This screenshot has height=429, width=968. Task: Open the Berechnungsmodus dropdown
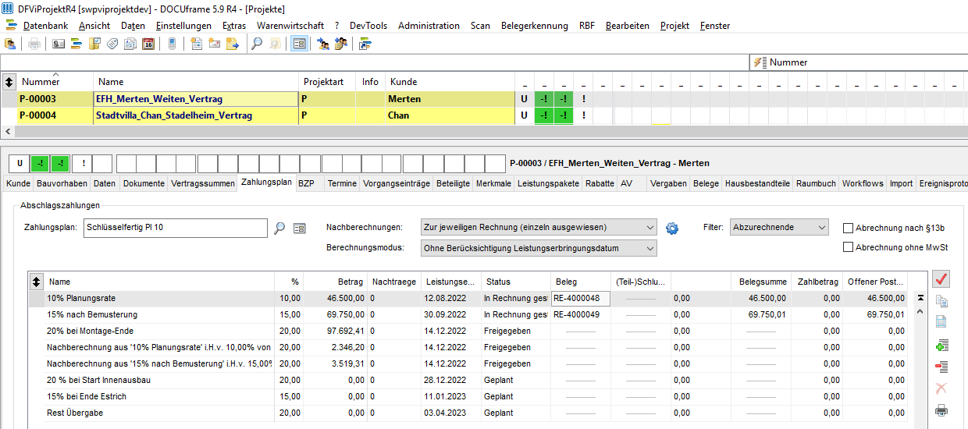(x=539, y=248)
